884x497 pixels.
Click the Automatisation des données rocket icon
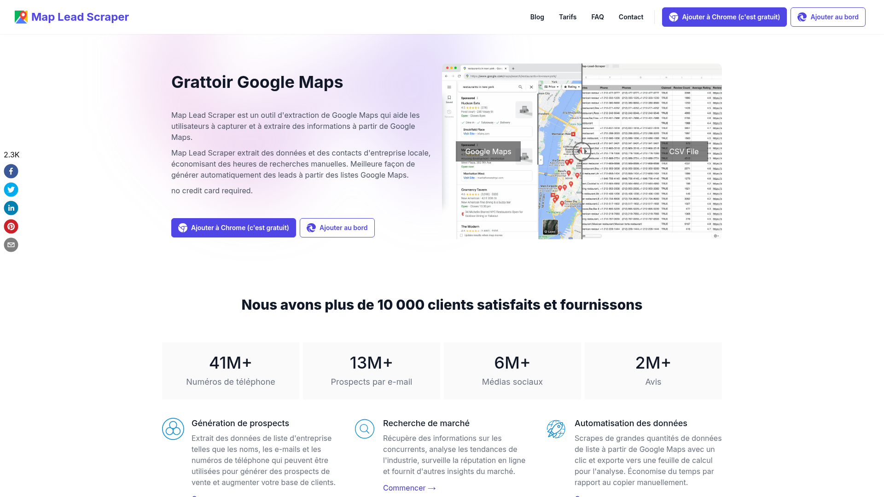pyautogui.click(x=556, y=429)
